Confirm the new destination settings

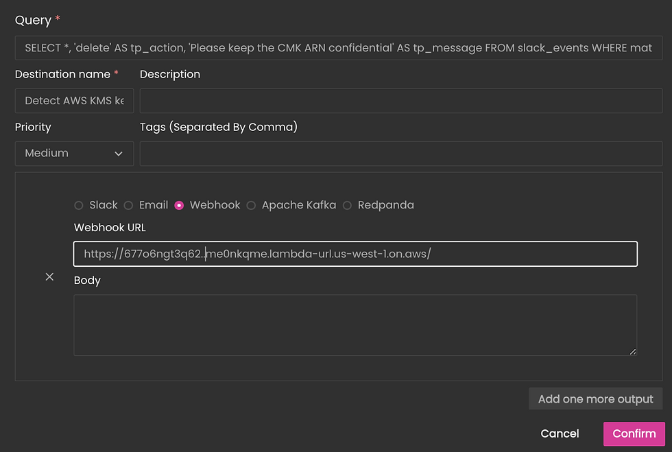click(634, 433)
